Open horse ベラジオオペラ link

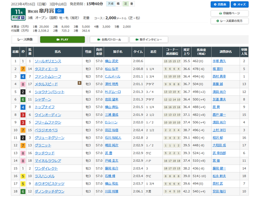pos(46,130)
